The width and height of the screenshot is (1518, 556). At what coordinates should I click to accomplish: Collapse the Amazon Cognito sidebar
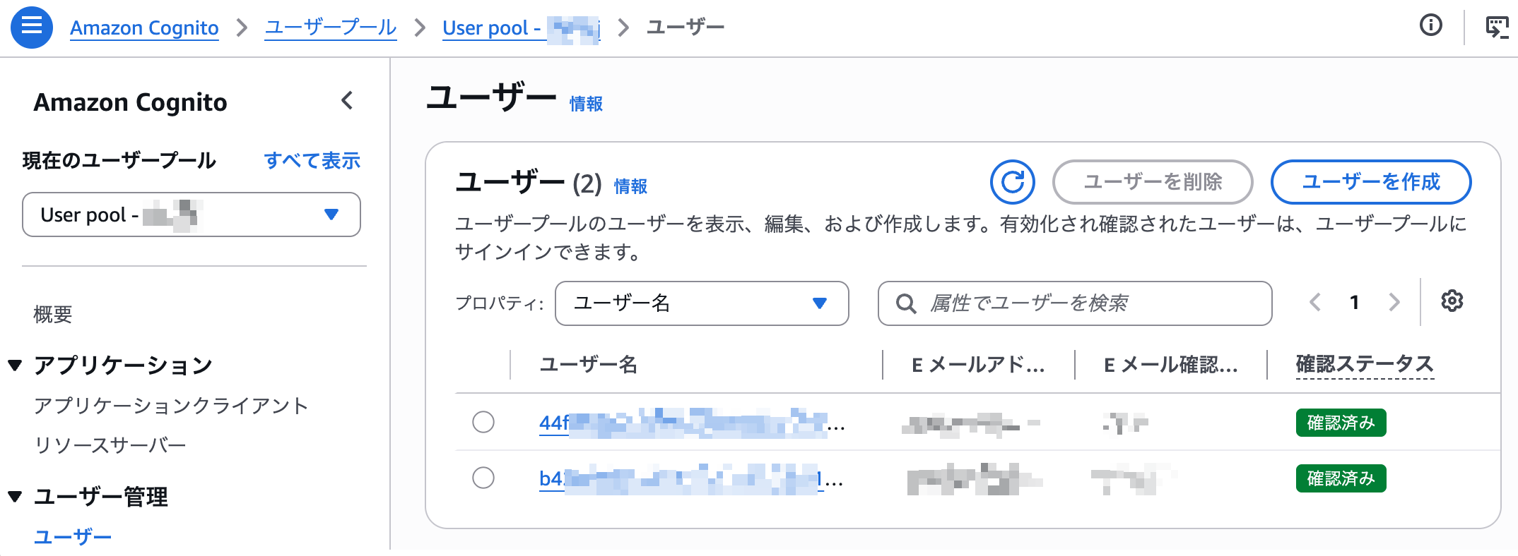point(347,101)
